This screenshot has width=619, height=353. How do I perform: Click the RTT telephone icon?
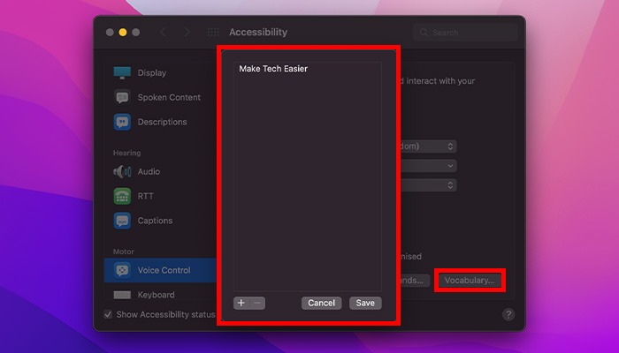(x=122, y=196)
